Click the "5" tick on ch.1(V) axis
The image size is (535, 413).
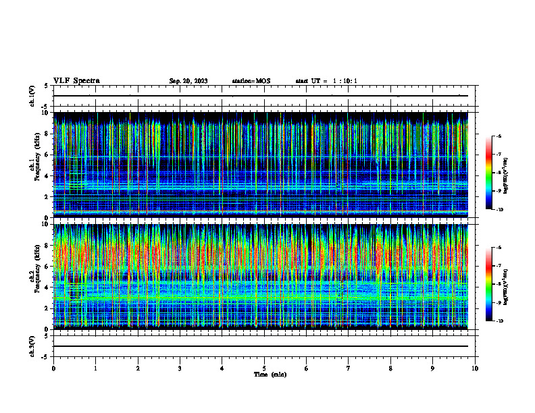(47, 86)
